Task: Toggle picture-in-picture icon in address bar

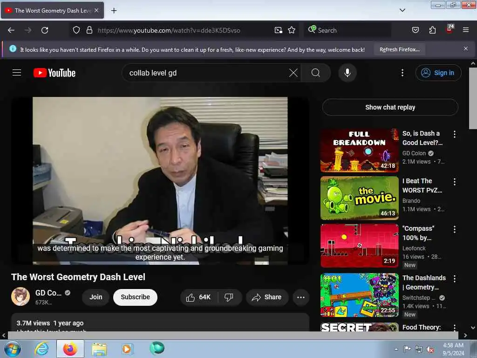Action: click(x=279, y=30)
